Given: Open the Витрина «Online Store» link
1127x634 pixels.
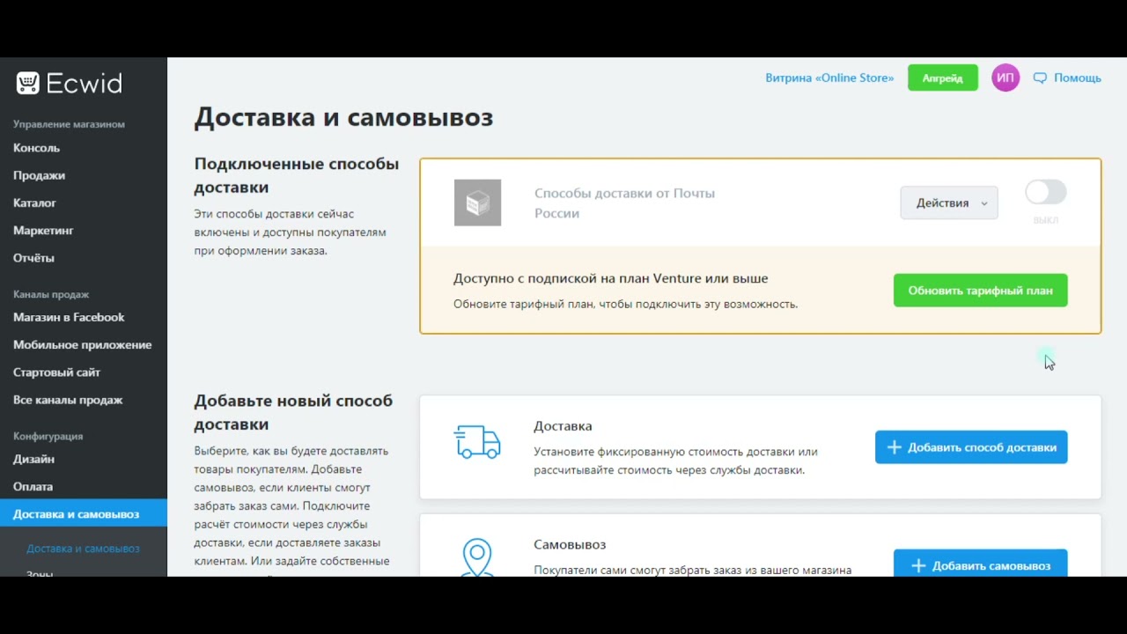Looking at the screenshot, I should (829, 77).
